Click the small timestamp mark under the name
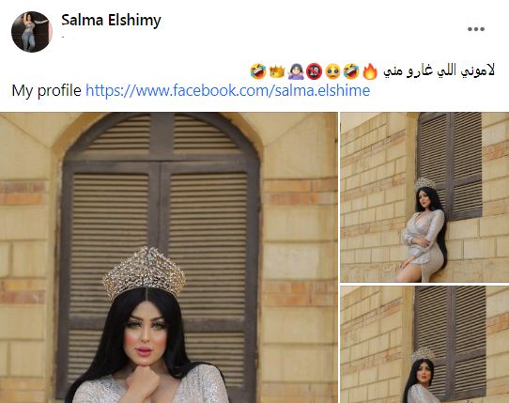 63,37
